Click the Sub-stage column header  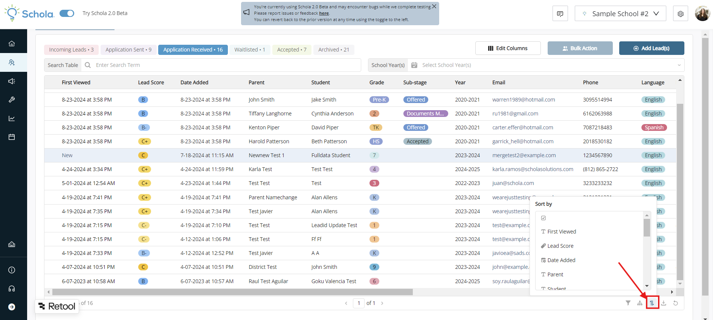pyautogui.click(x=415, y=82)
